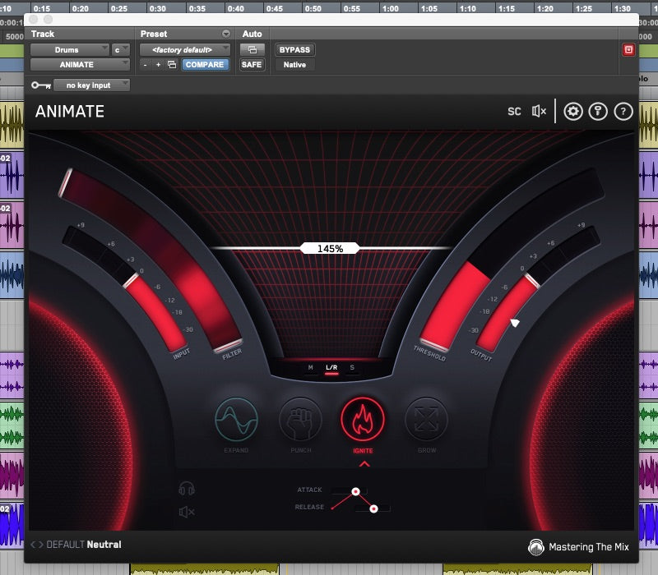Click the copy settings icon near Compare
Image resolution: width=658 pixels, height=575 pixels.
click(172, 65)
